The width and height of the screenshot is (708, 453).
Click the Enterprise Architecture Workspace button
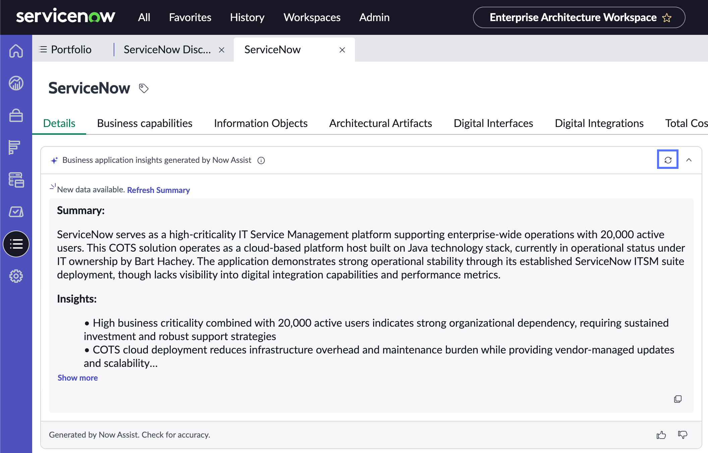[x=579, y=17]
